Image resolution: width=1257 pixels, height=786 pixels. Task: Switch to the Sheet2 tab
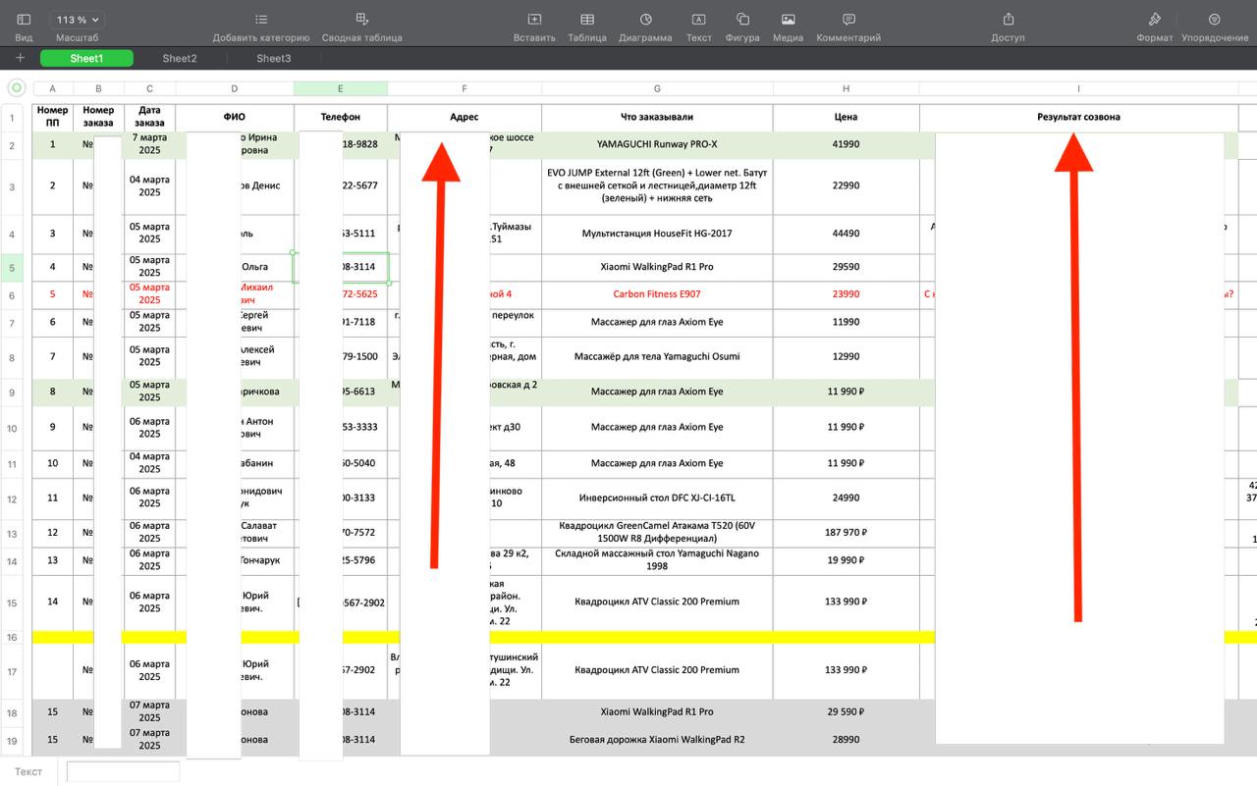coord(180,58)
